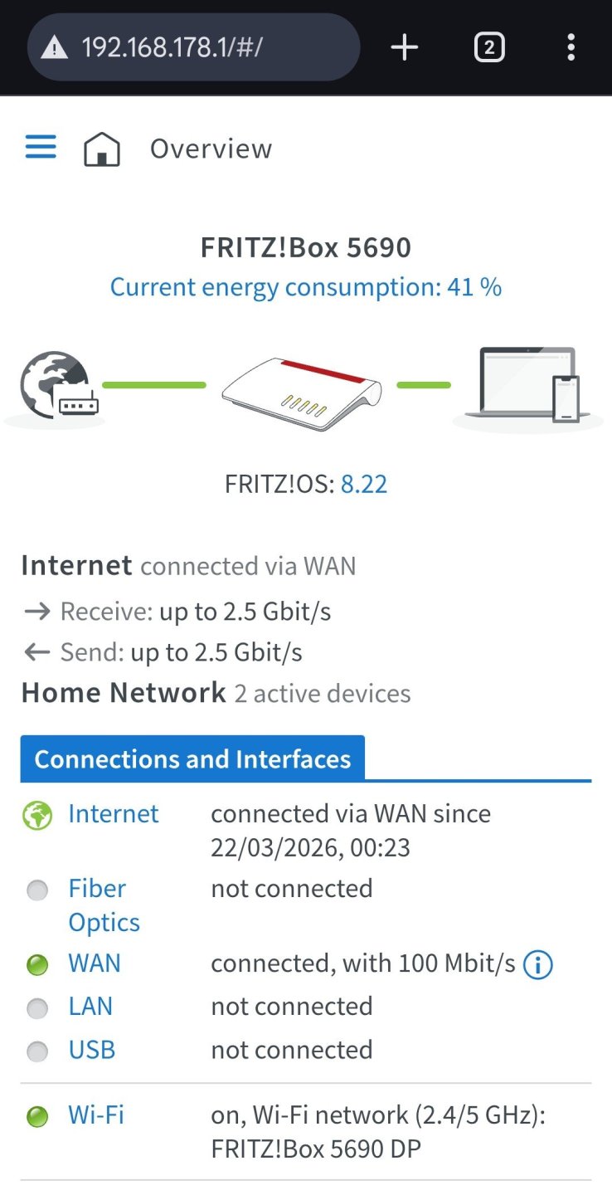Open the tab switcher showing 2 tabs
Screen dimensions: 612x1195
[489, 48]
